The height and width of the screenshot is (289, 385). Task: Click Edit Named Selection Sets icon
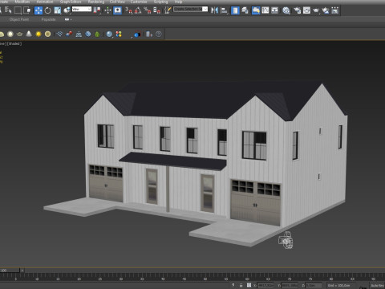[168, 10]
